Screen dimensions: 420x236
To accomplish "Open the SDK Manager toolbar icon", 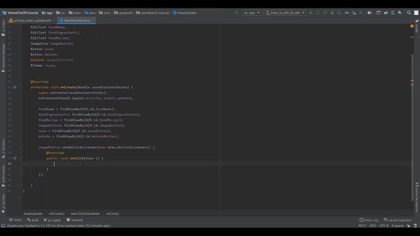I will 400,12.
